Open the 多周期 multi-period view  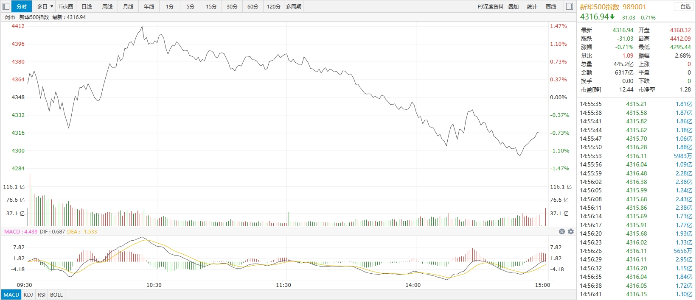point(294,6)
